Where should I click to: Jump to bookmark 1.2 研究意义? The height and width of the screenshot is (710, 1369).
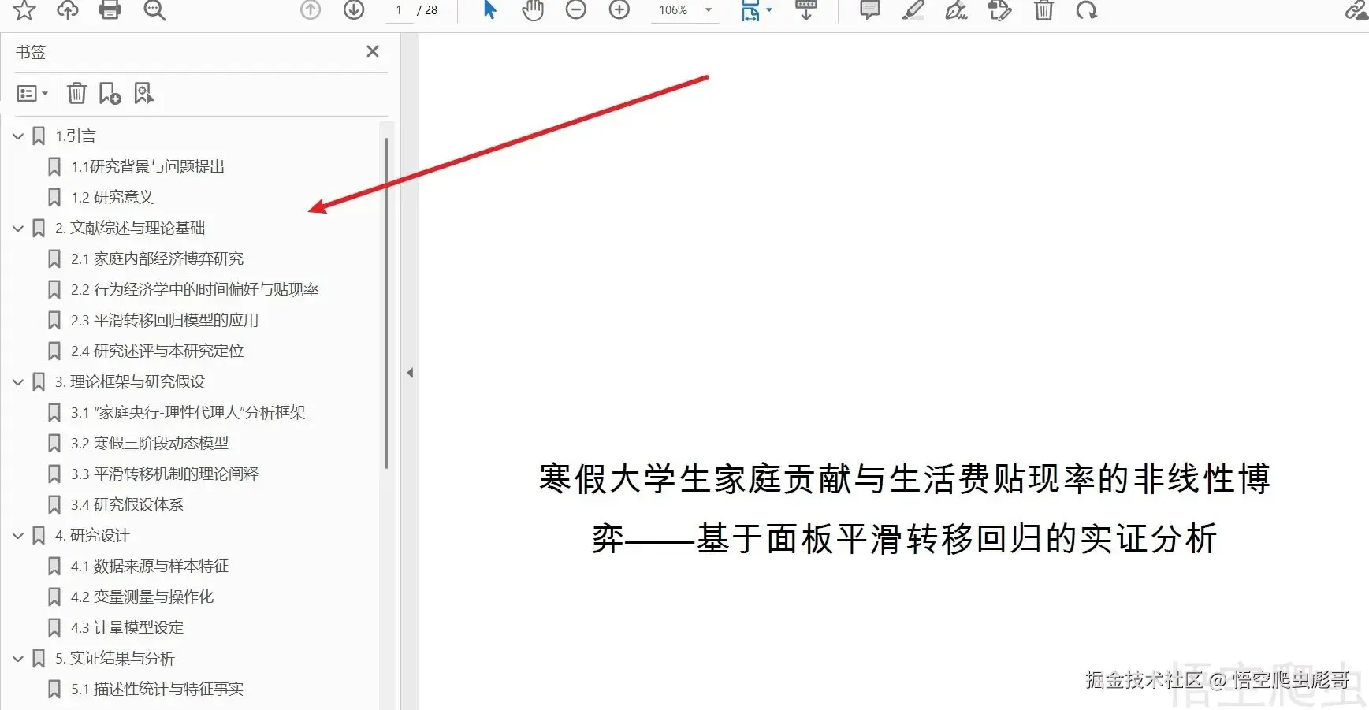(112, 198)
